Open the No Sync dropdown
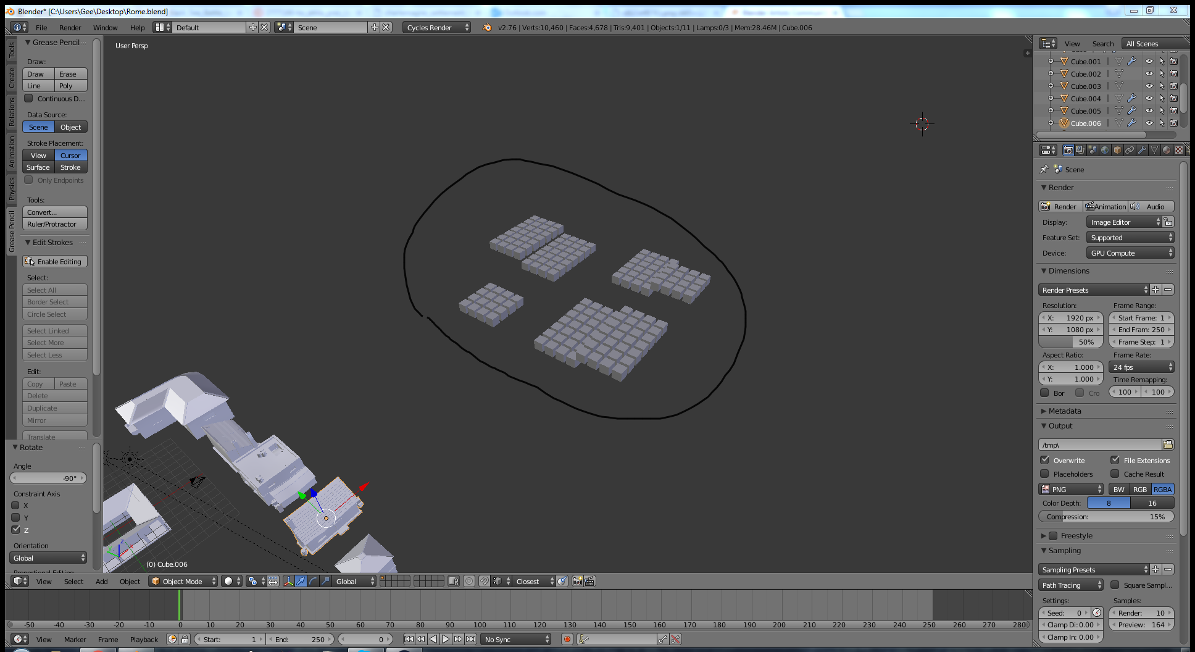This screenshot has width=1195, height=652. [516, 639]
